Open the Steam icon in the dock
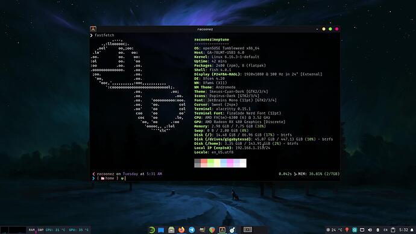This screenshot has height=234, width=416. pyautogui.click(x=232, y=230)
